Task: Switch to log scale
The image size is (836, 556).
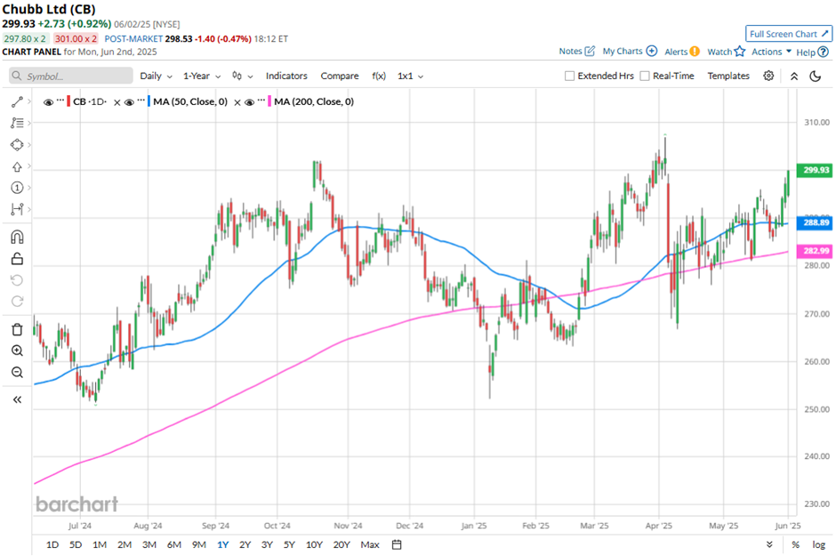Action: (819, 544)
